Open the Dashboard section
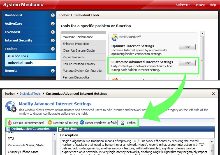 [13, 15]
